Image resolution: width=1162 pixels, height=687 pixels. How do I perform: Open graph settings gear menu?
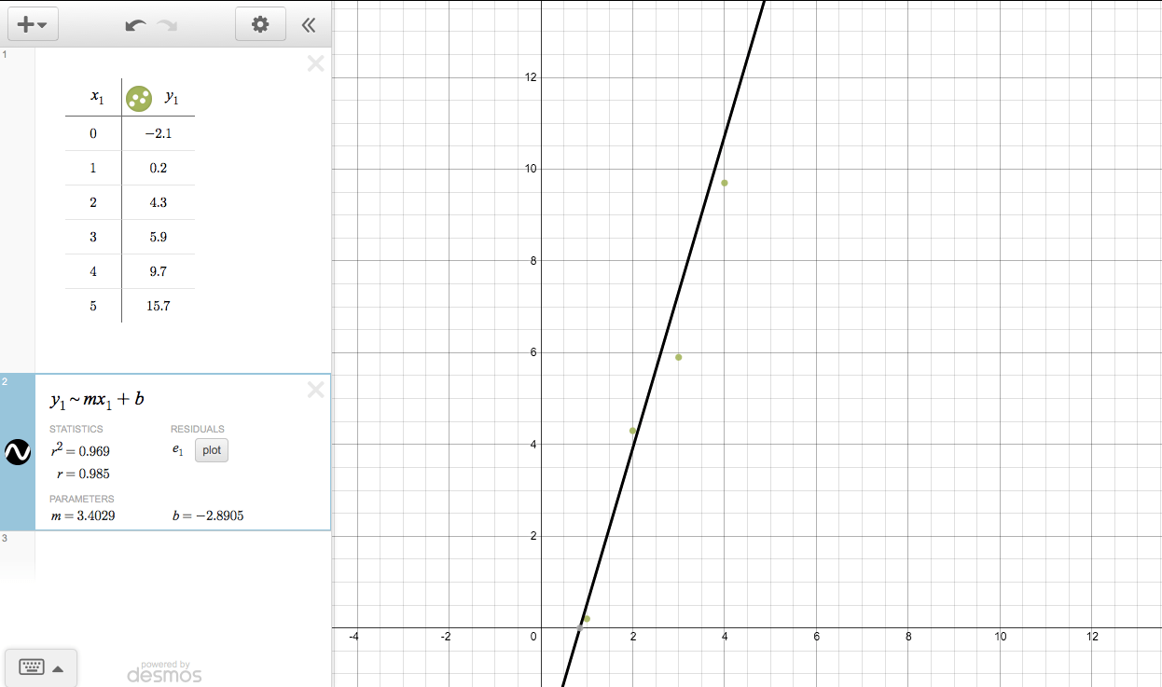tap(260, 24)
